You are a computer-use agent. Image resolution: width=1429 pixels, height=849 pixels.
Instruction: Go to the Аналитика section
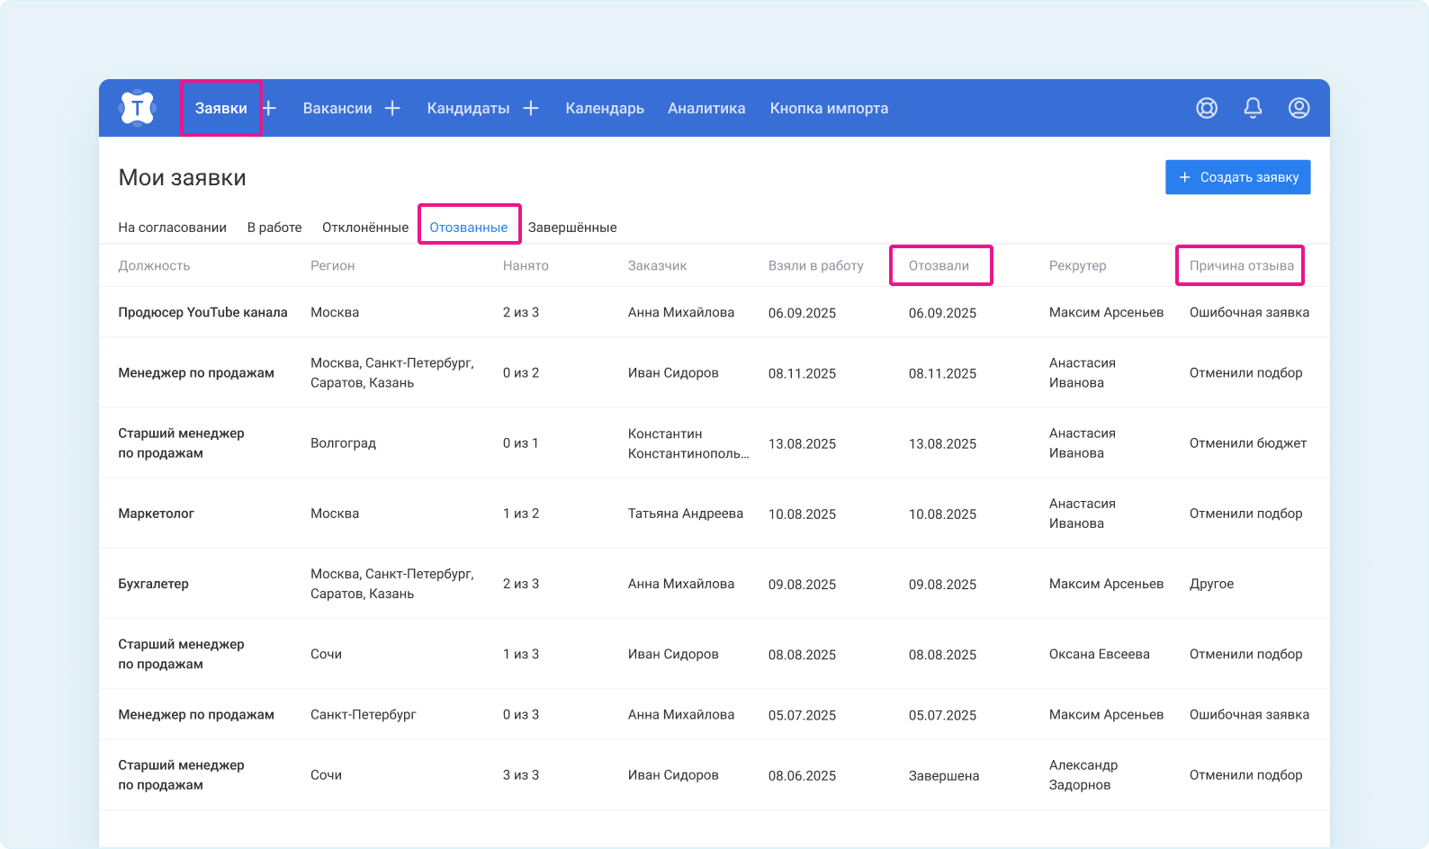(x=706, y=108)
